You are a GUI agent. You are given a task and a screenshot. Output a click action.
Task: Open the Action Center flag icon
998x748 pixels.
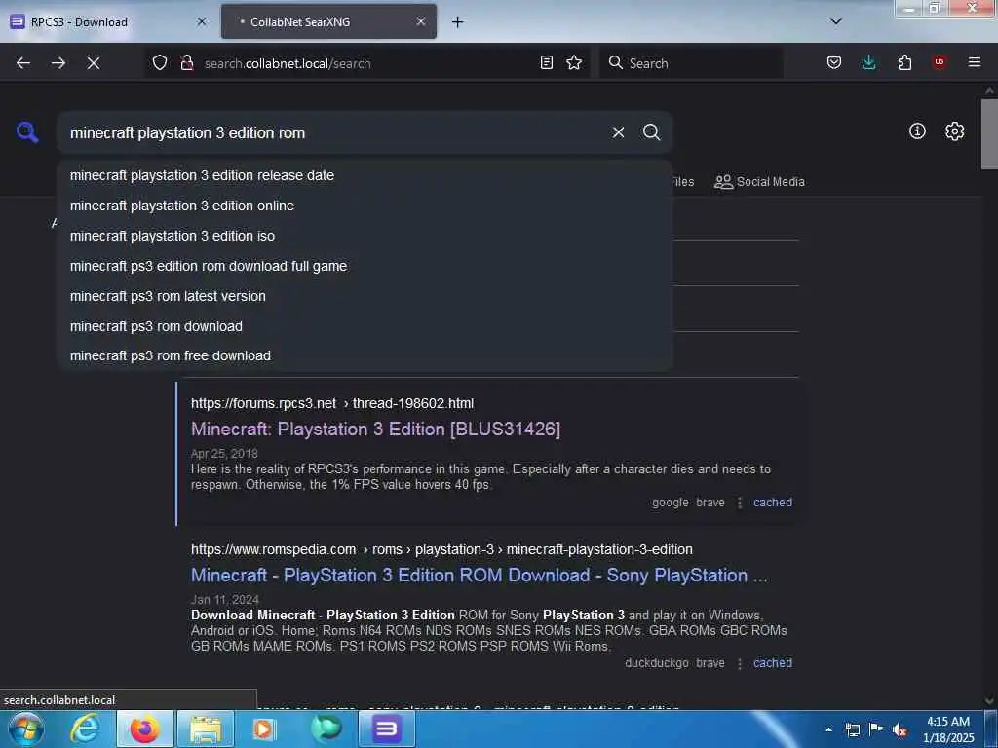pyautogui.click(x=876, y=729)
